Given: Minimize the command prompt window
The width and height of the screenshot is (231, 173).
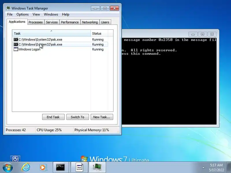Looking at the screenshot, I should tap(193, 34).
